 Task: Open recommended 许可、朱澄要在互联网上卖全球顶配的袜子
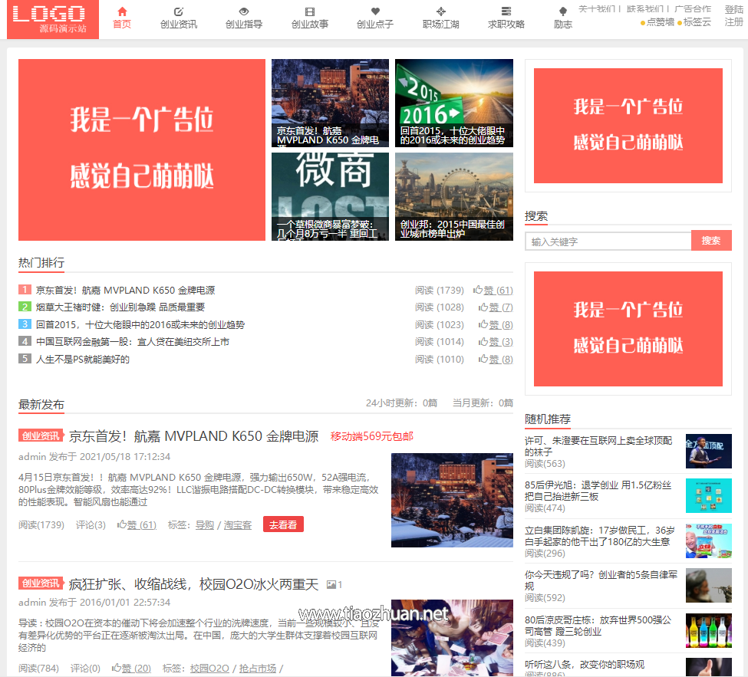point(598,445)
